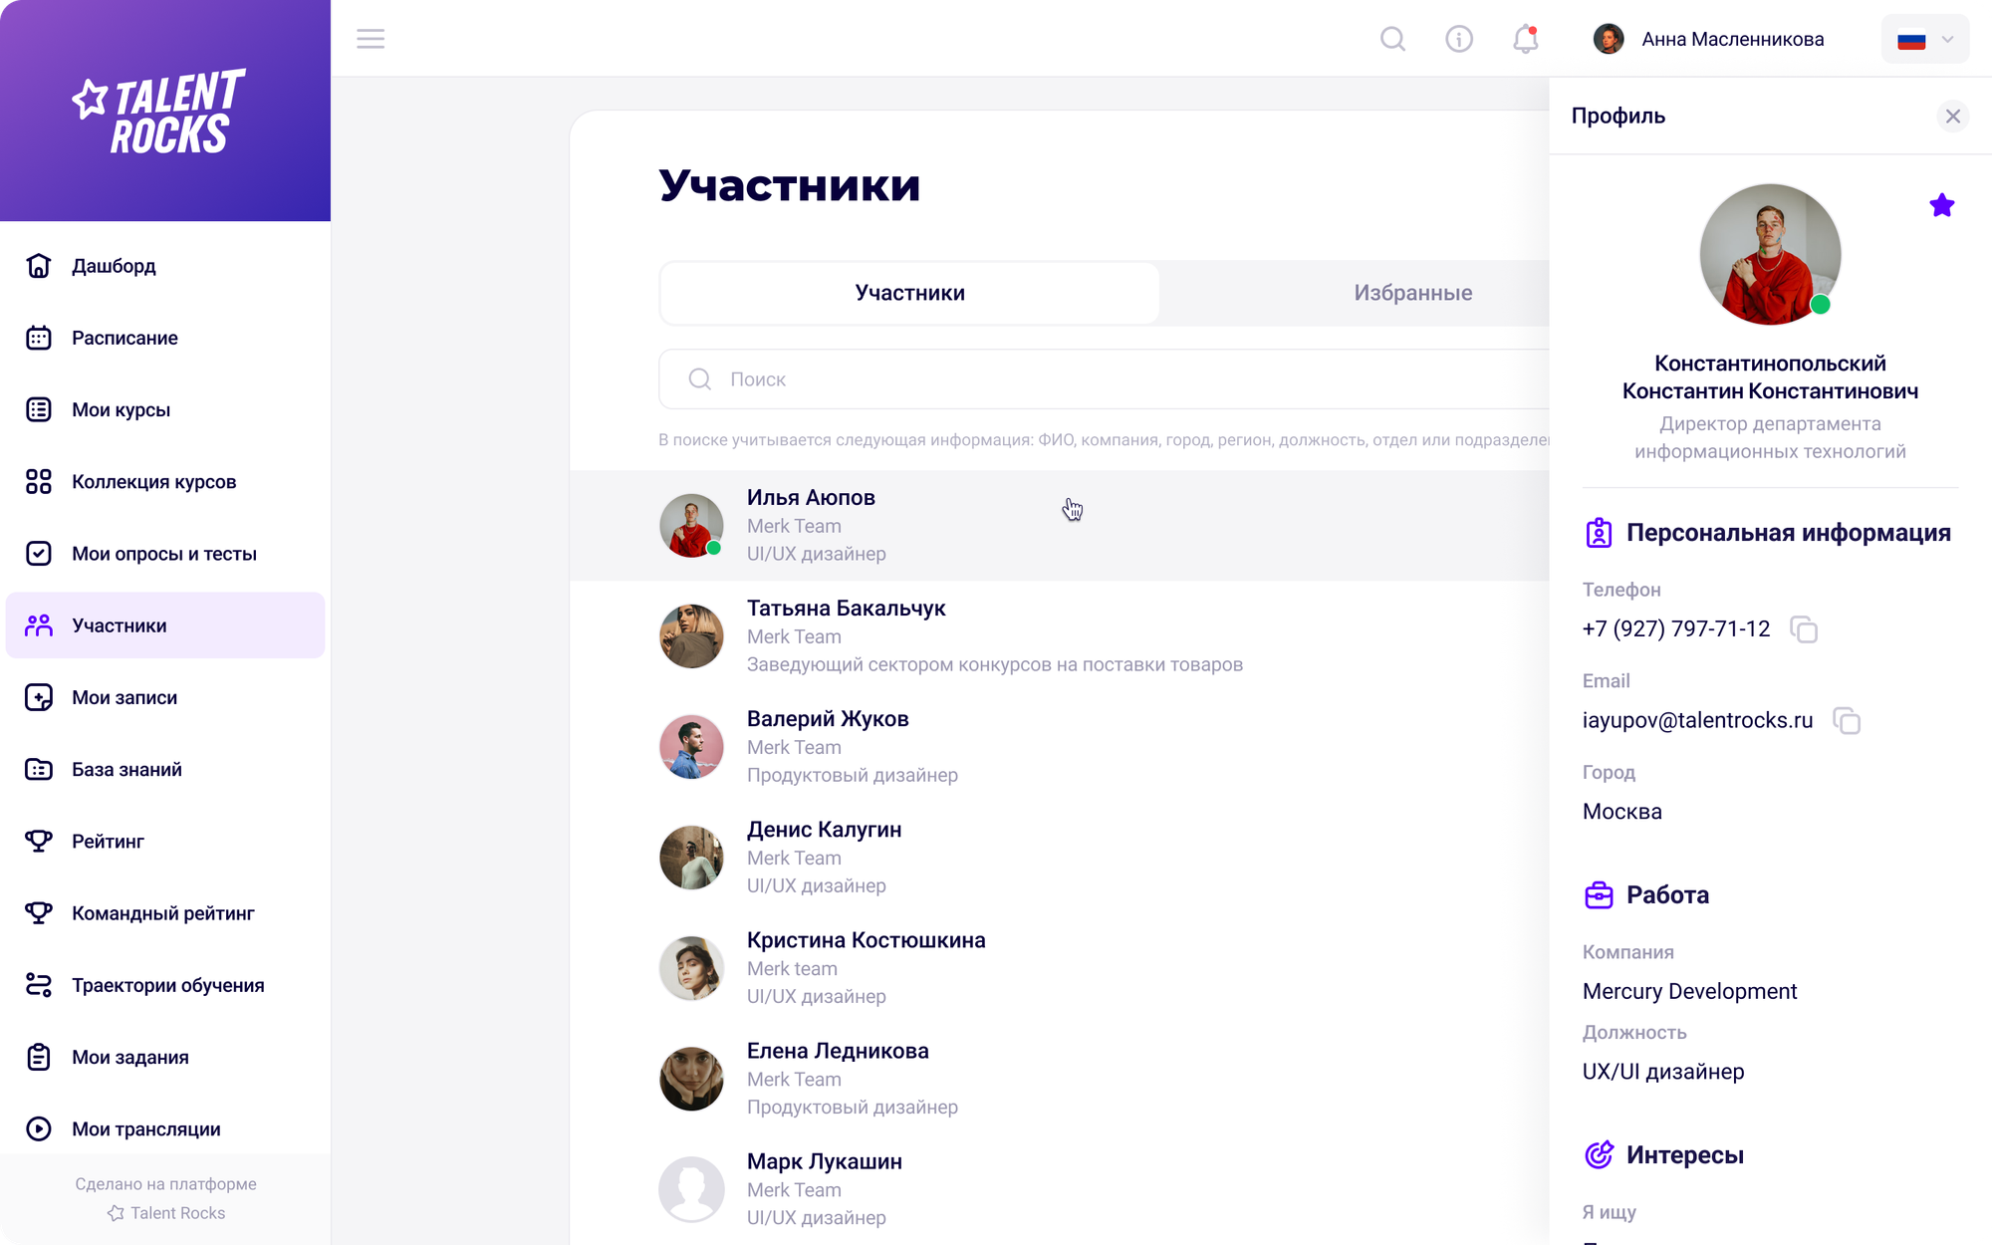Open notifications bell icon
Viewport: 1992px width, 1245px height.
(x=1525, y=39)
